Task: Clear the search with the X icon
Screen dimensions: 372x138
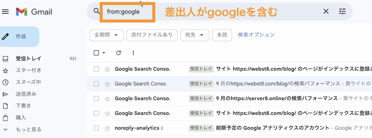Action: 326,12
